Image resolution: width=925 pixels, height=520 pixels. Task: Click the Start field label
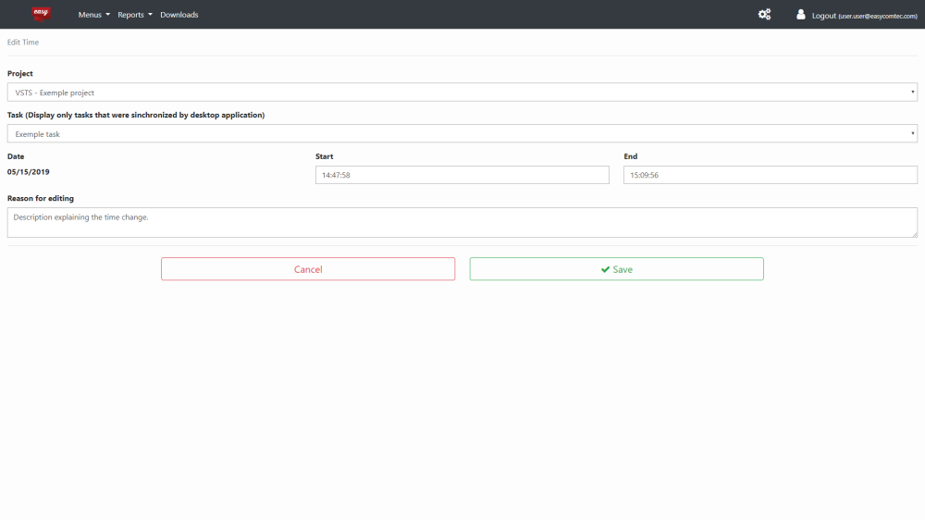pos(324,156)
